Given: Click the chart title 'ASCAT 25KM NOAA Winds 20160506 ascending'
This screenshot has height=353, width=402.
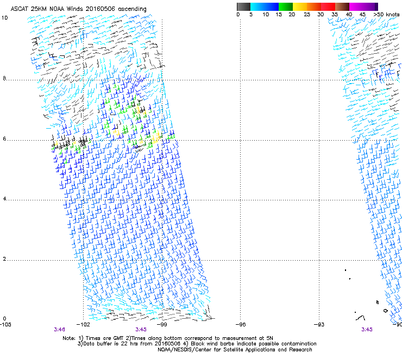Looking at the screenshot, I should 78,9.
